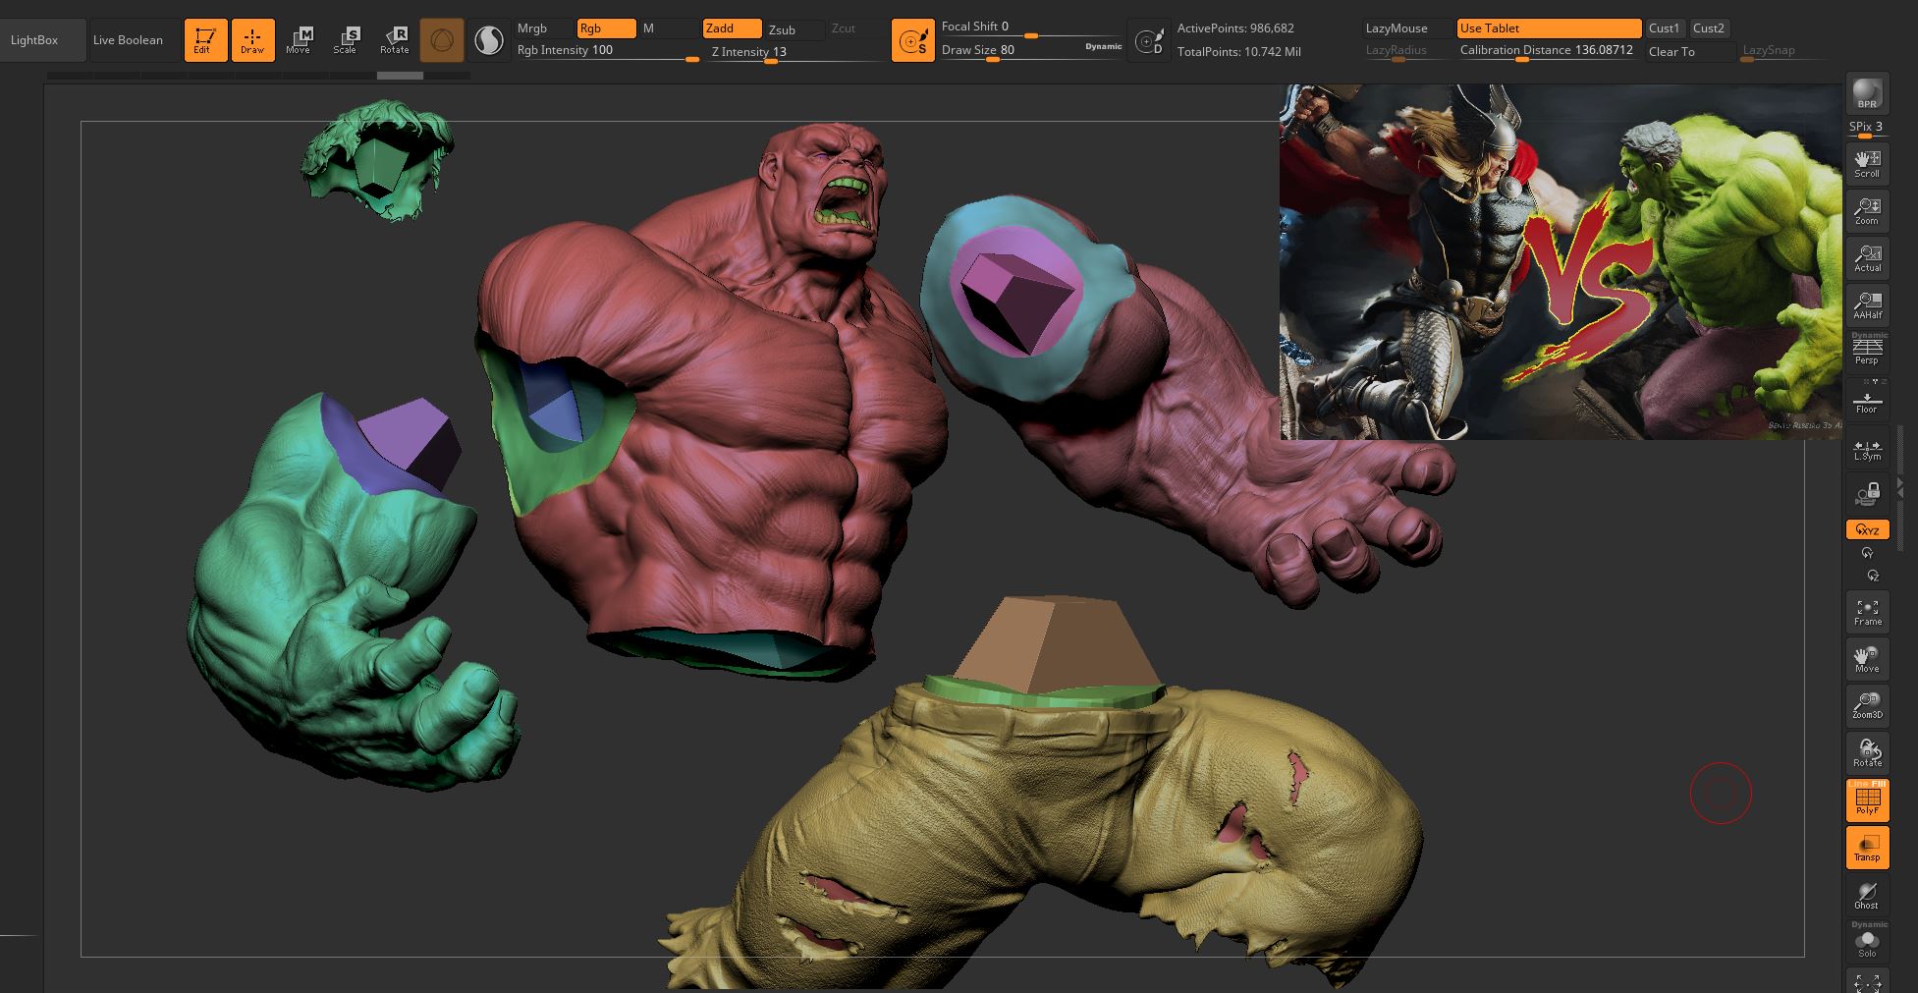Toggle Transp transparency mode

tap(1867, 848)
